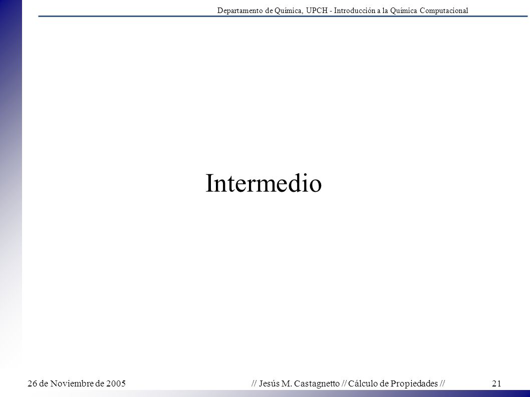Click the footer "// Jesús M. Castagnetto // Cálculo de Propiedades //"
Screen dimensions: 530x397
coord(348,383)
